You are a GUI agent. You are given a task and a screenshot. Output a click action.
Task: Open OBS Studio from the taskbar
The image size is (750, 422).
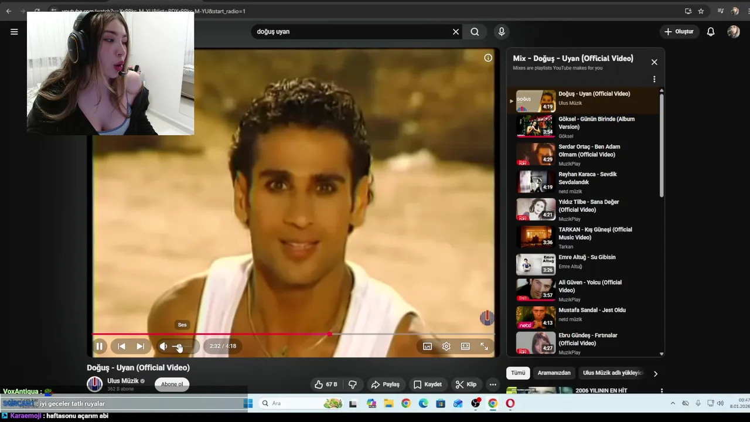pyautogui.click(x=476, y=403)
